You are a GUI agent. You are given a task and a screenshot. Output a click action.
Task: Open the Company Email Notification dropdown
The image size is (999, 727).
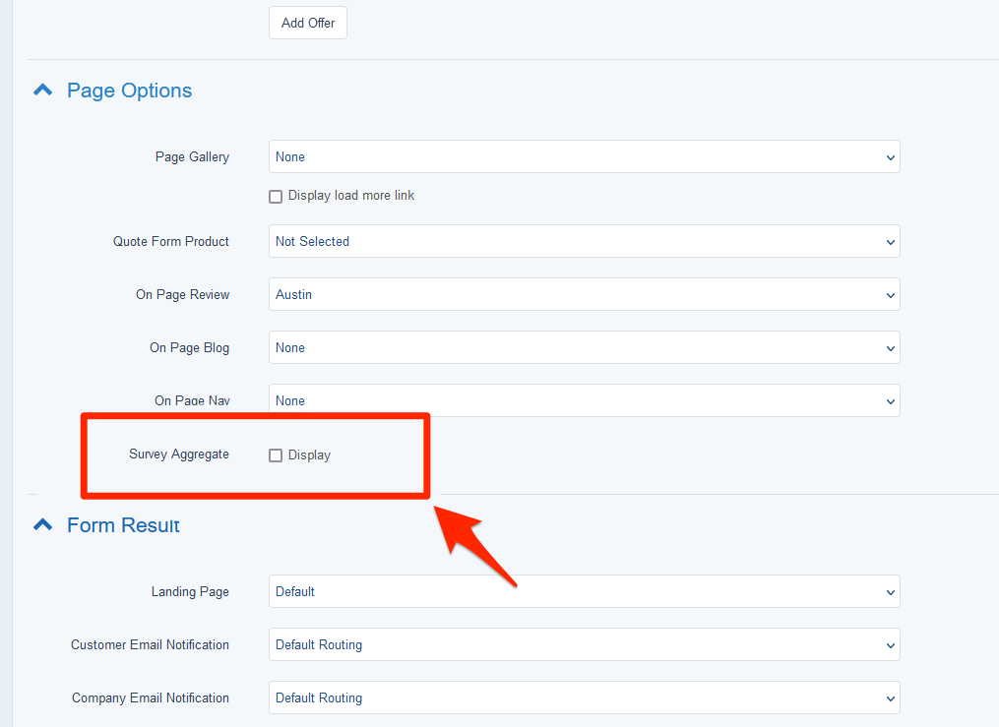point(584,697)
